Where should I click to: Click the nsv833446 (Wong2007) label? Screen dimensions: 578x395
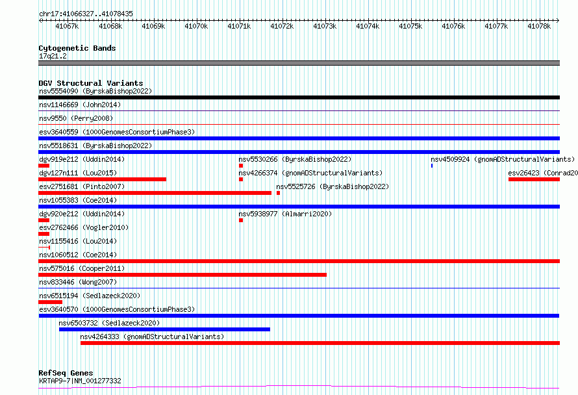78,282
